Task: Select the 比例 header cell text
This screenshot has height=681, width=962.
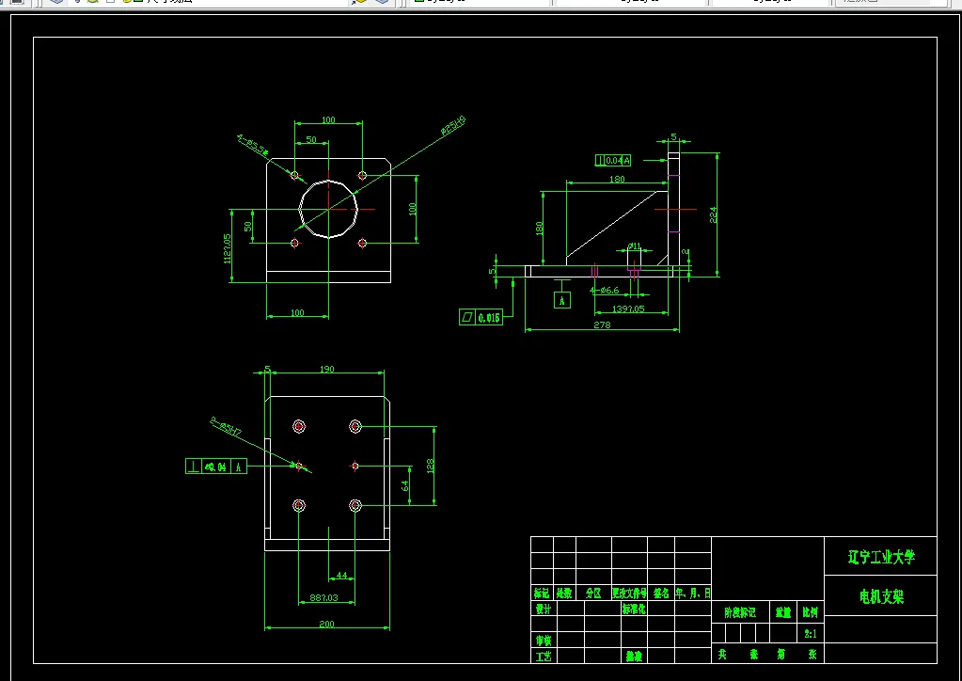Action: pyautogui.click(x=810, y=611)
